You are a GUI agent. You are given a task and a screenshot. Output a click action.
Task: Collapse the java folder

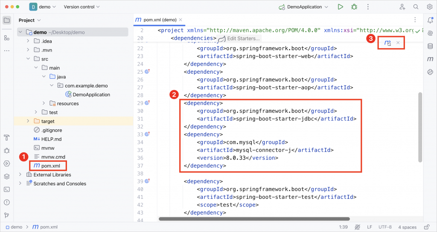pyautogui.click(x=44, y=77)
